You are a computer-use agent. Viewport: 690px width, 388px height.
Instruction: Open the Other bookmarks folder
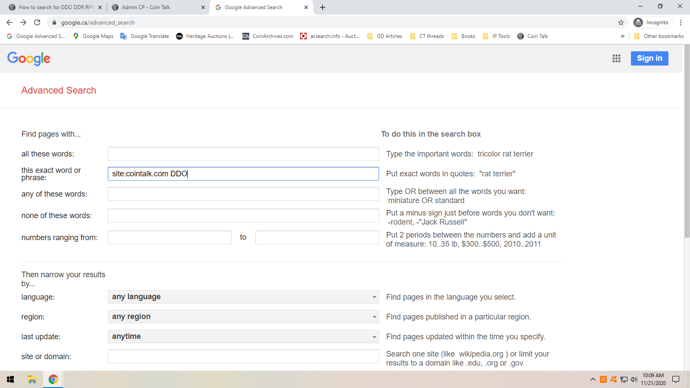click(x=659, y=36)
